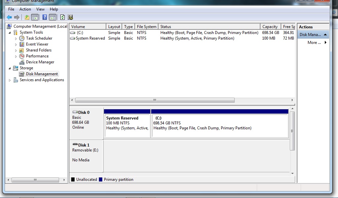338x198 pixels.
Task: Sort by the Volume column header
Action: point(88,26)
